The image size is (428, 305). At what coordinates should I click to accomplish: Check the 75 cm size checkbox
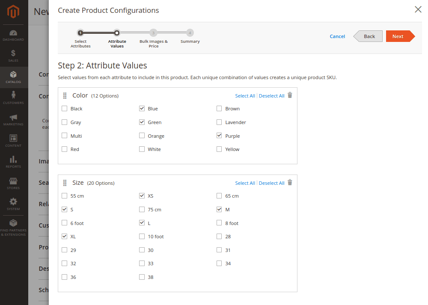[142, 210]
